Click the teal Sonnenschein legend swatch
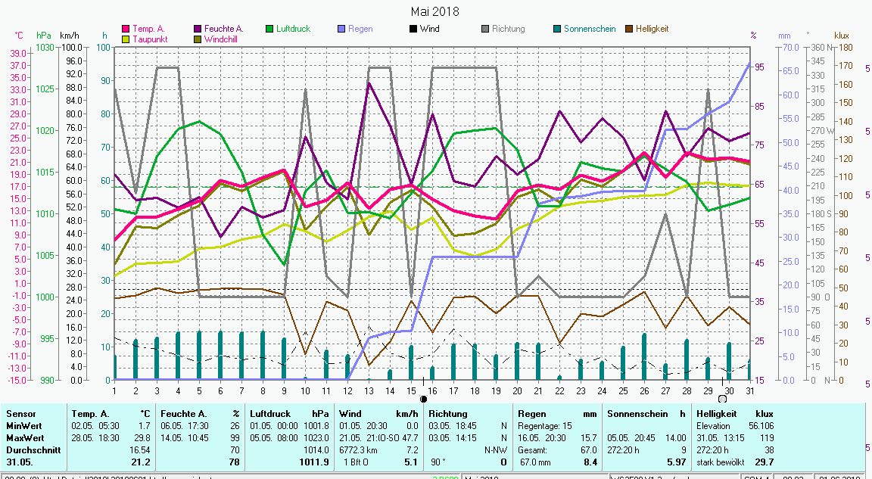Viewport: 872px width, 479px height. pos(557,30)
